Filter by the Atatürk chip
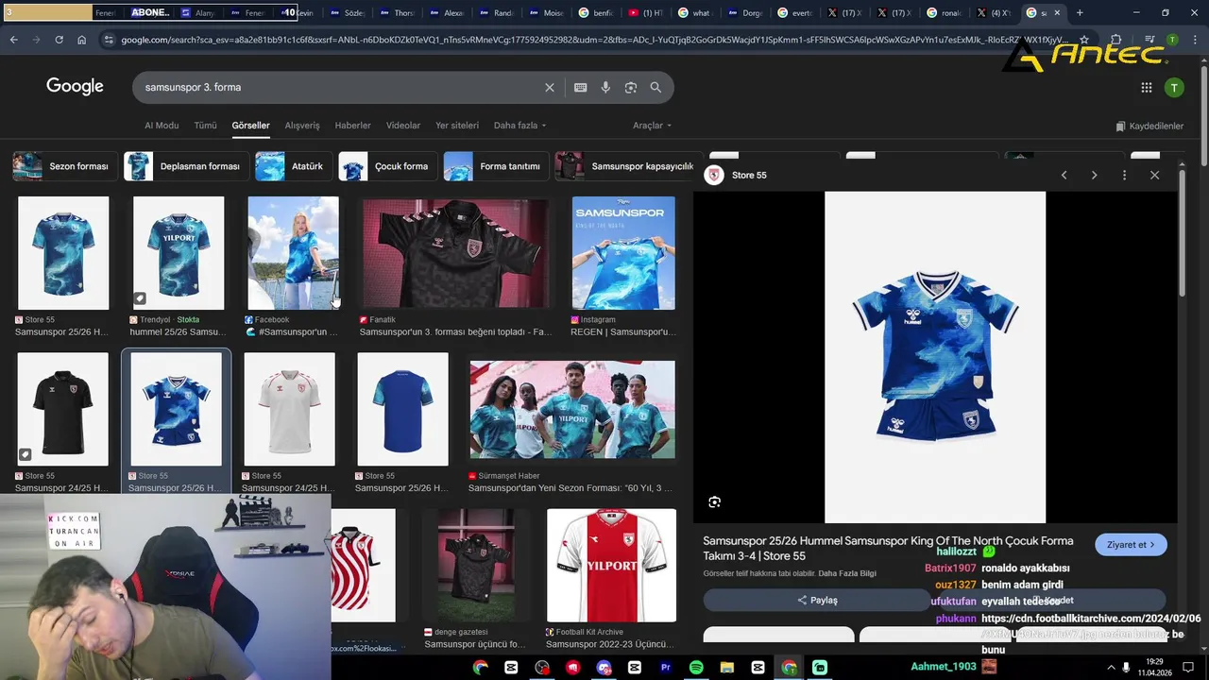The width and height of the screenshot is (1209, 680). click(294, 166)
